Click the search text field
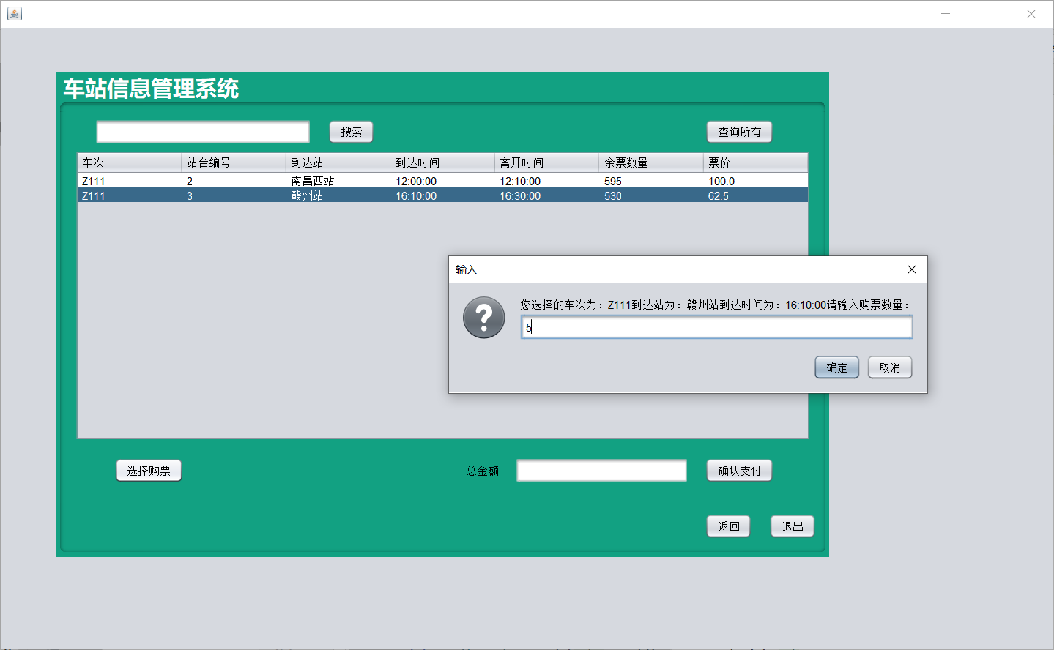This screenshot has width=1054, height=650. coord(202,132)
